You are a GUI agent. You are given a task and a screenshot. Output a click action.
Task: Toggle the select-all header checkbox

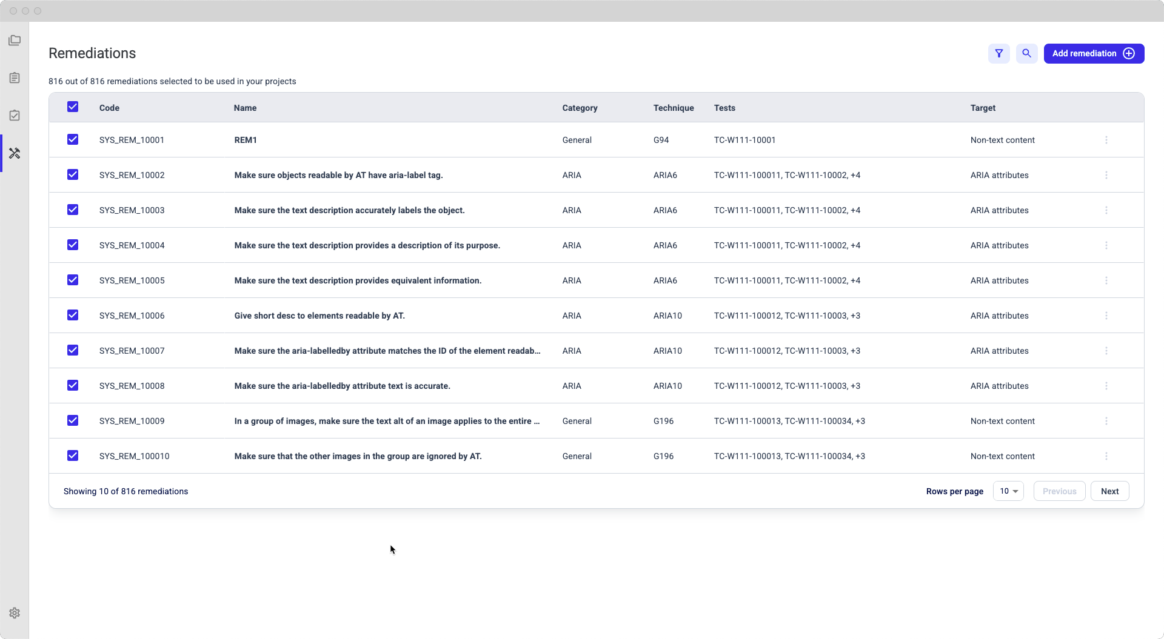click(73, 107)
